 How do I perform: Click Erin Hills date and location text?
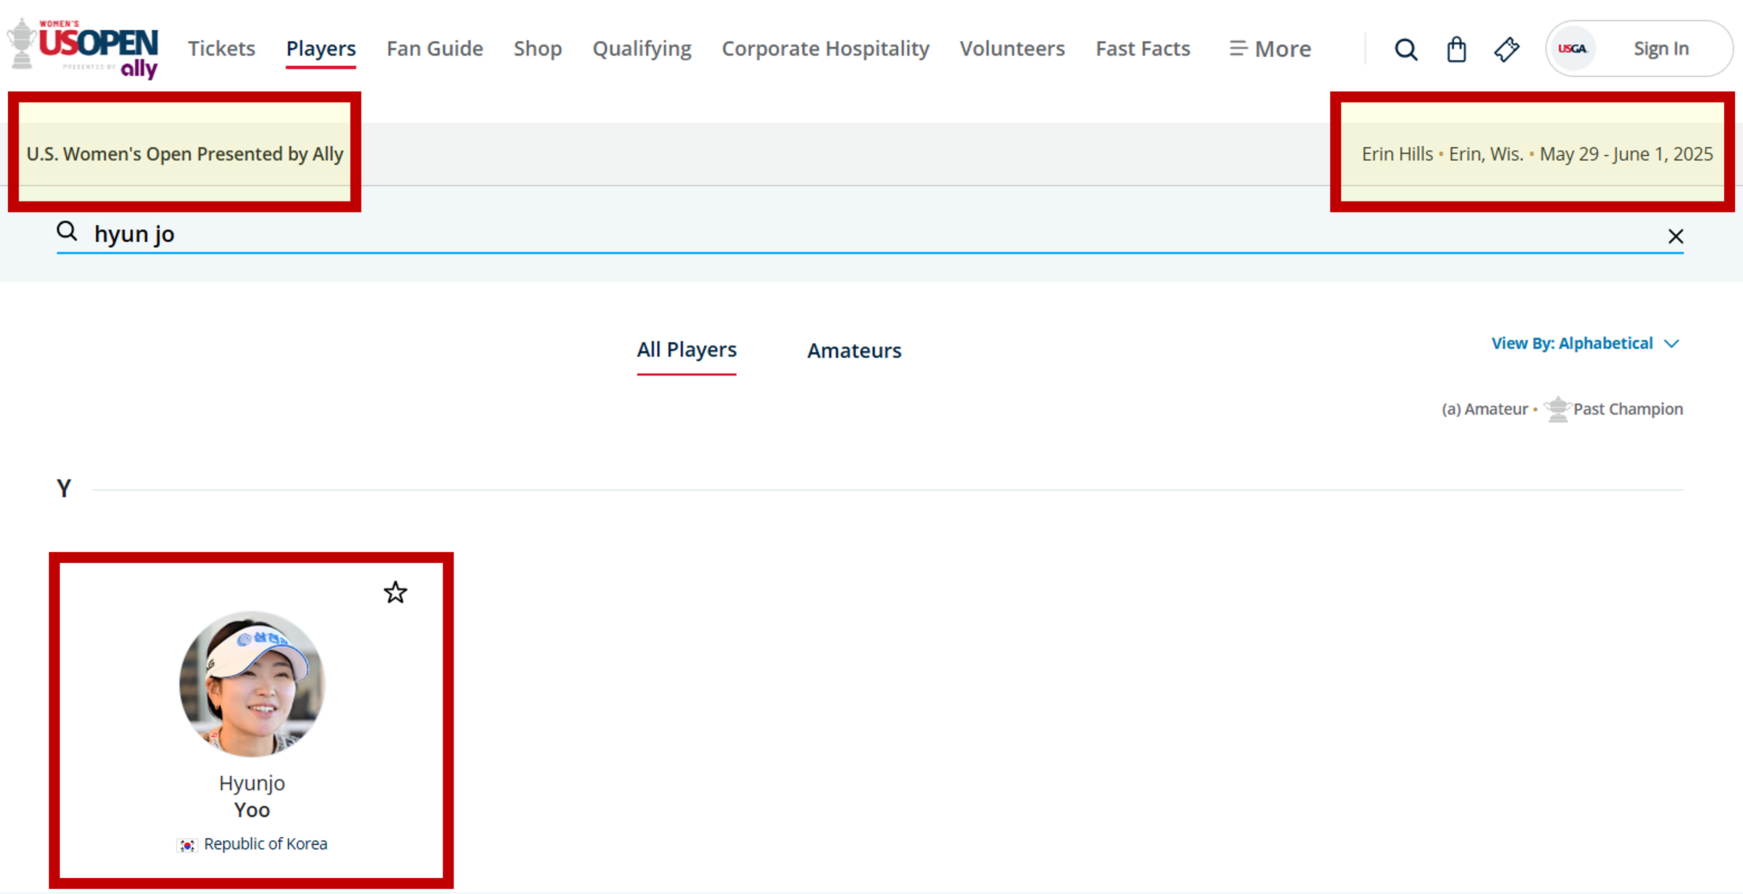(x=1537, y=154)
